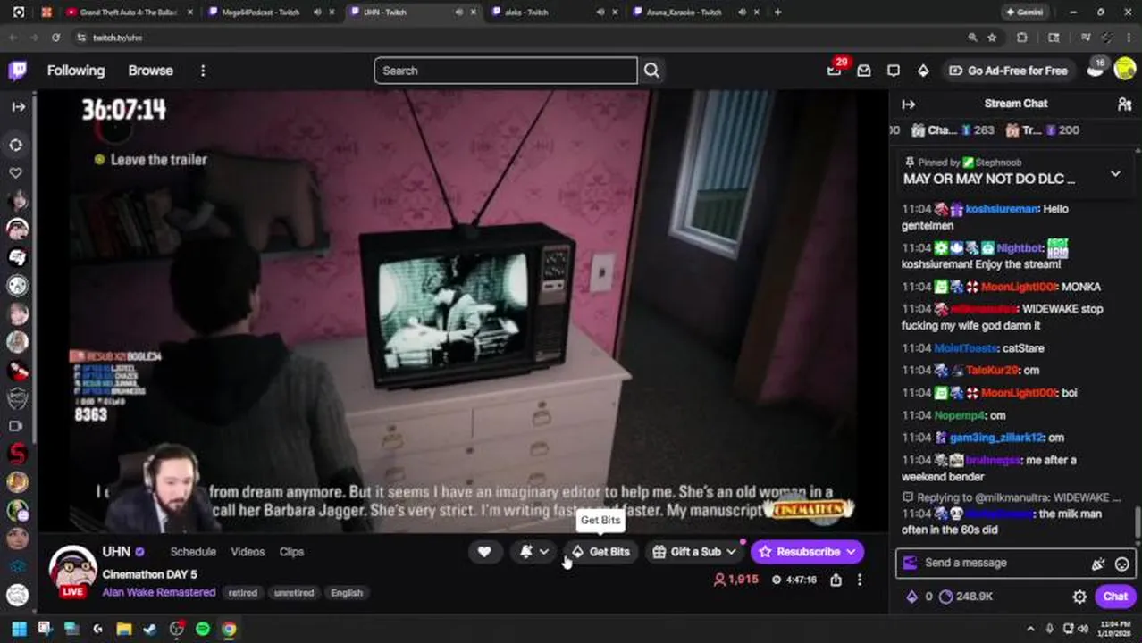
Task: Click username MoistToasts in chat
Action: click(965, 348)
